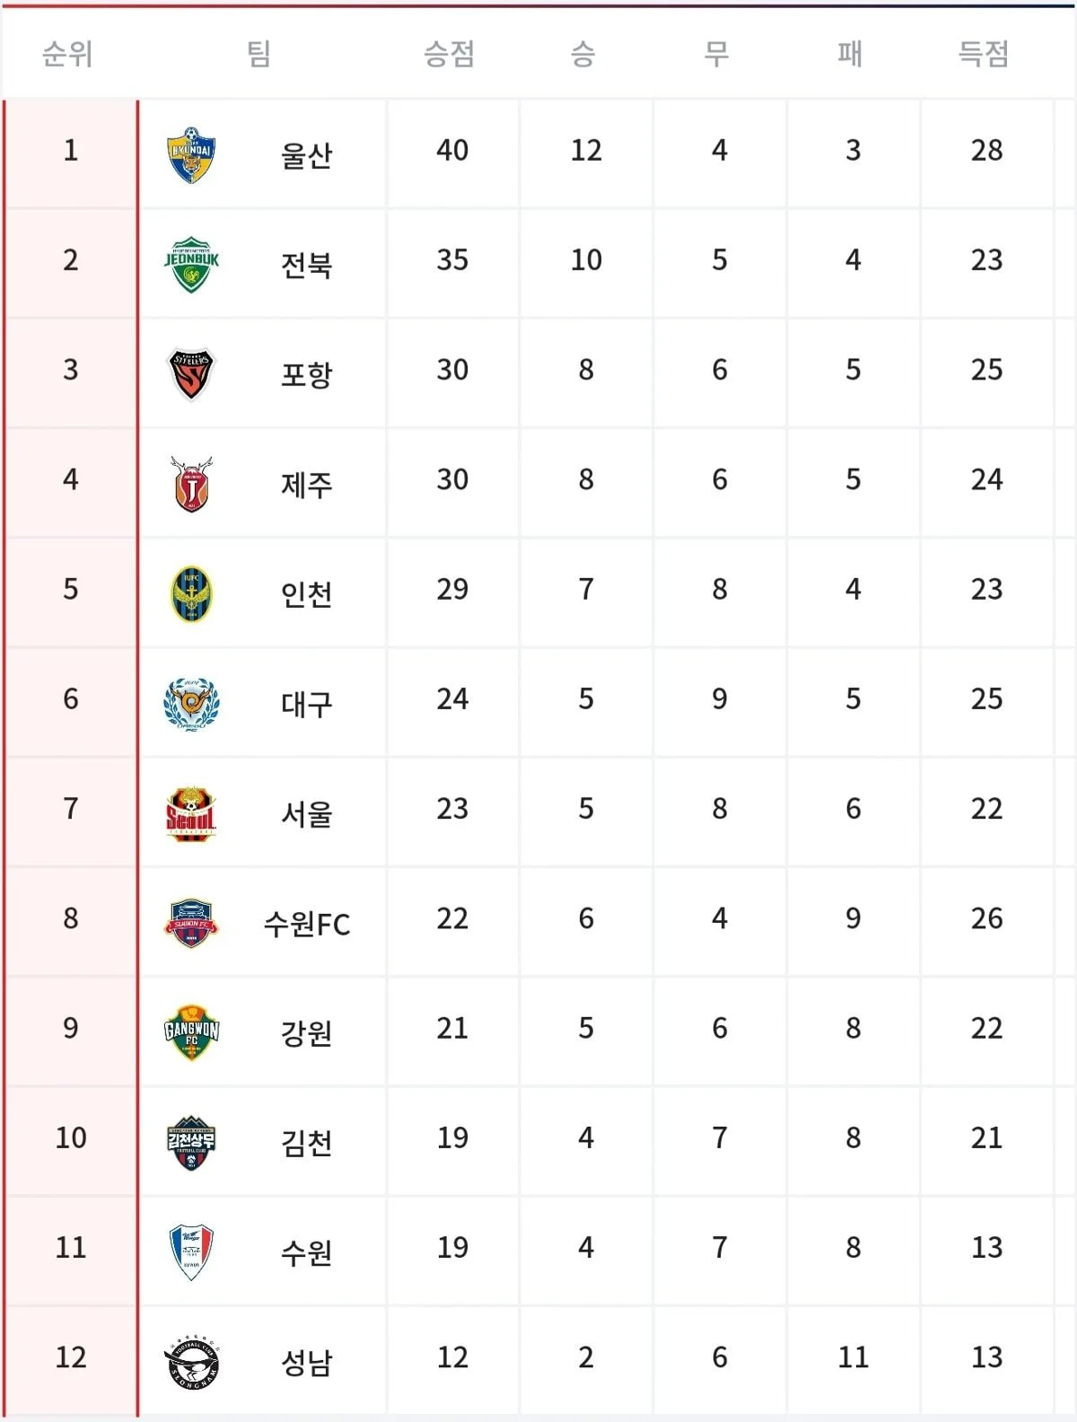Click the Pohang Steelers crest icon
The width and height of the screenshot is (1077, 1422).
[x=191, y=373]
